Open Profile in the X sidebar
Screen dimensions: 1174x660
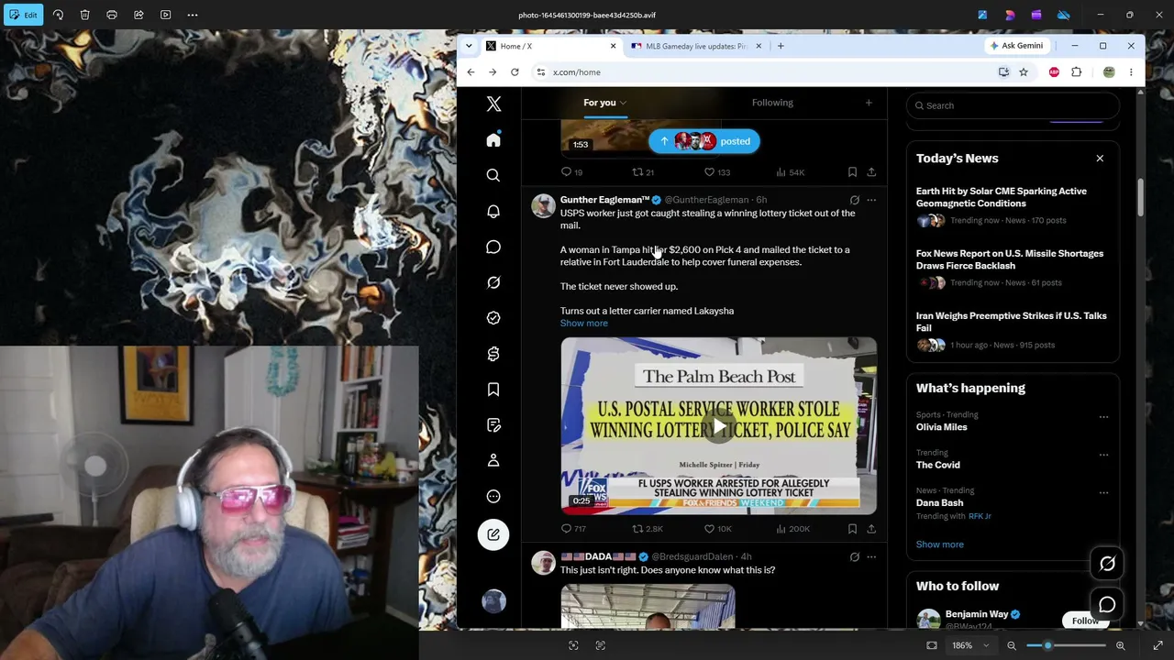[x=493, y=460]
